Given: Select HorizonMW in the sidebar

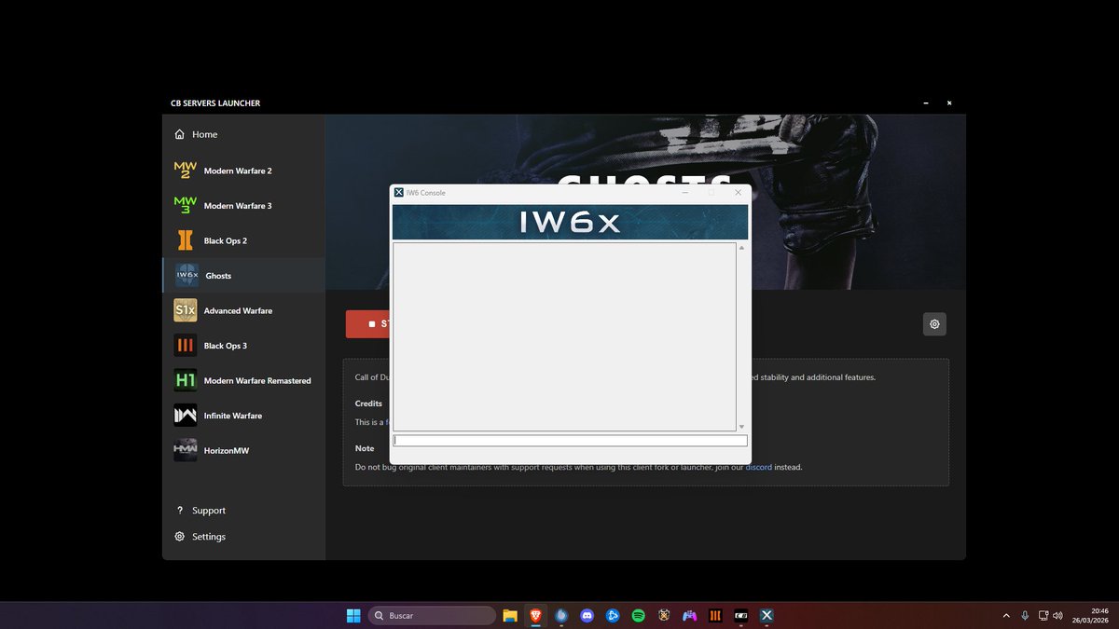Looking at the screenshot, I should click(243, 450).
